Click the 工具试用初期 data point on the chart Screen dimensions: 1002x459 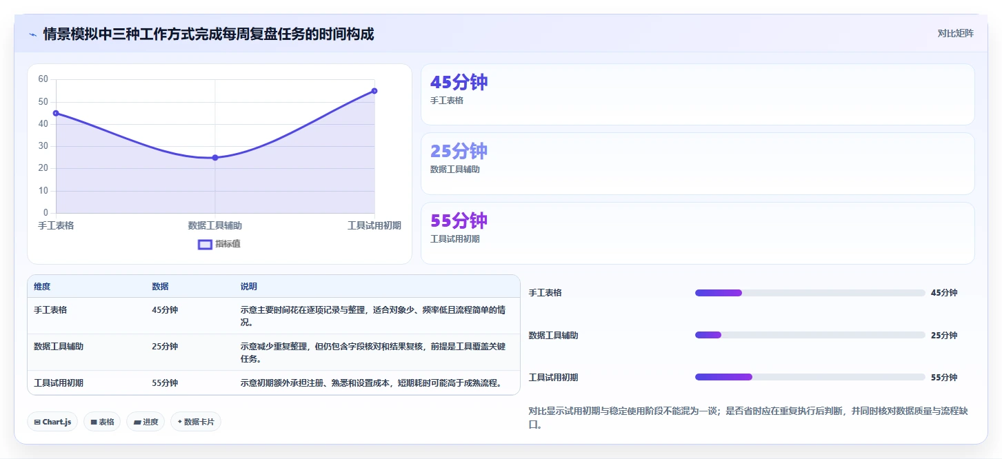pos(374,91)
